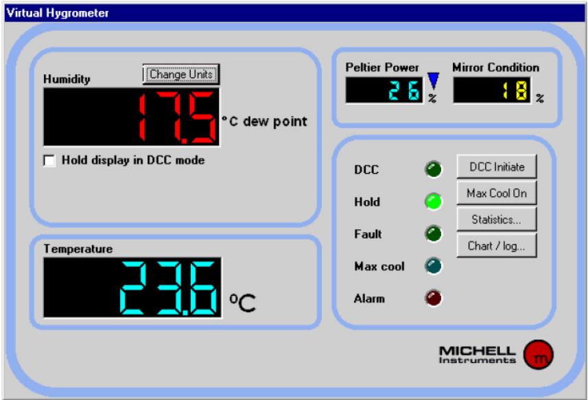Click the red 17.5 humidity readout

(x=132, y=117)
